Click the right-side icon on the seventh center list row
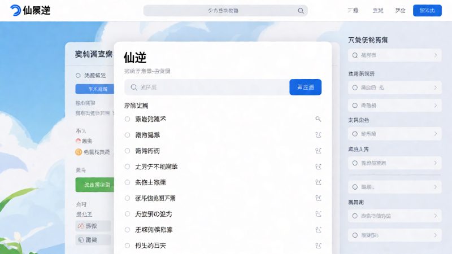The height and width of the screenshot is (254, 452). pyautogui.click(x=318, y=214)
